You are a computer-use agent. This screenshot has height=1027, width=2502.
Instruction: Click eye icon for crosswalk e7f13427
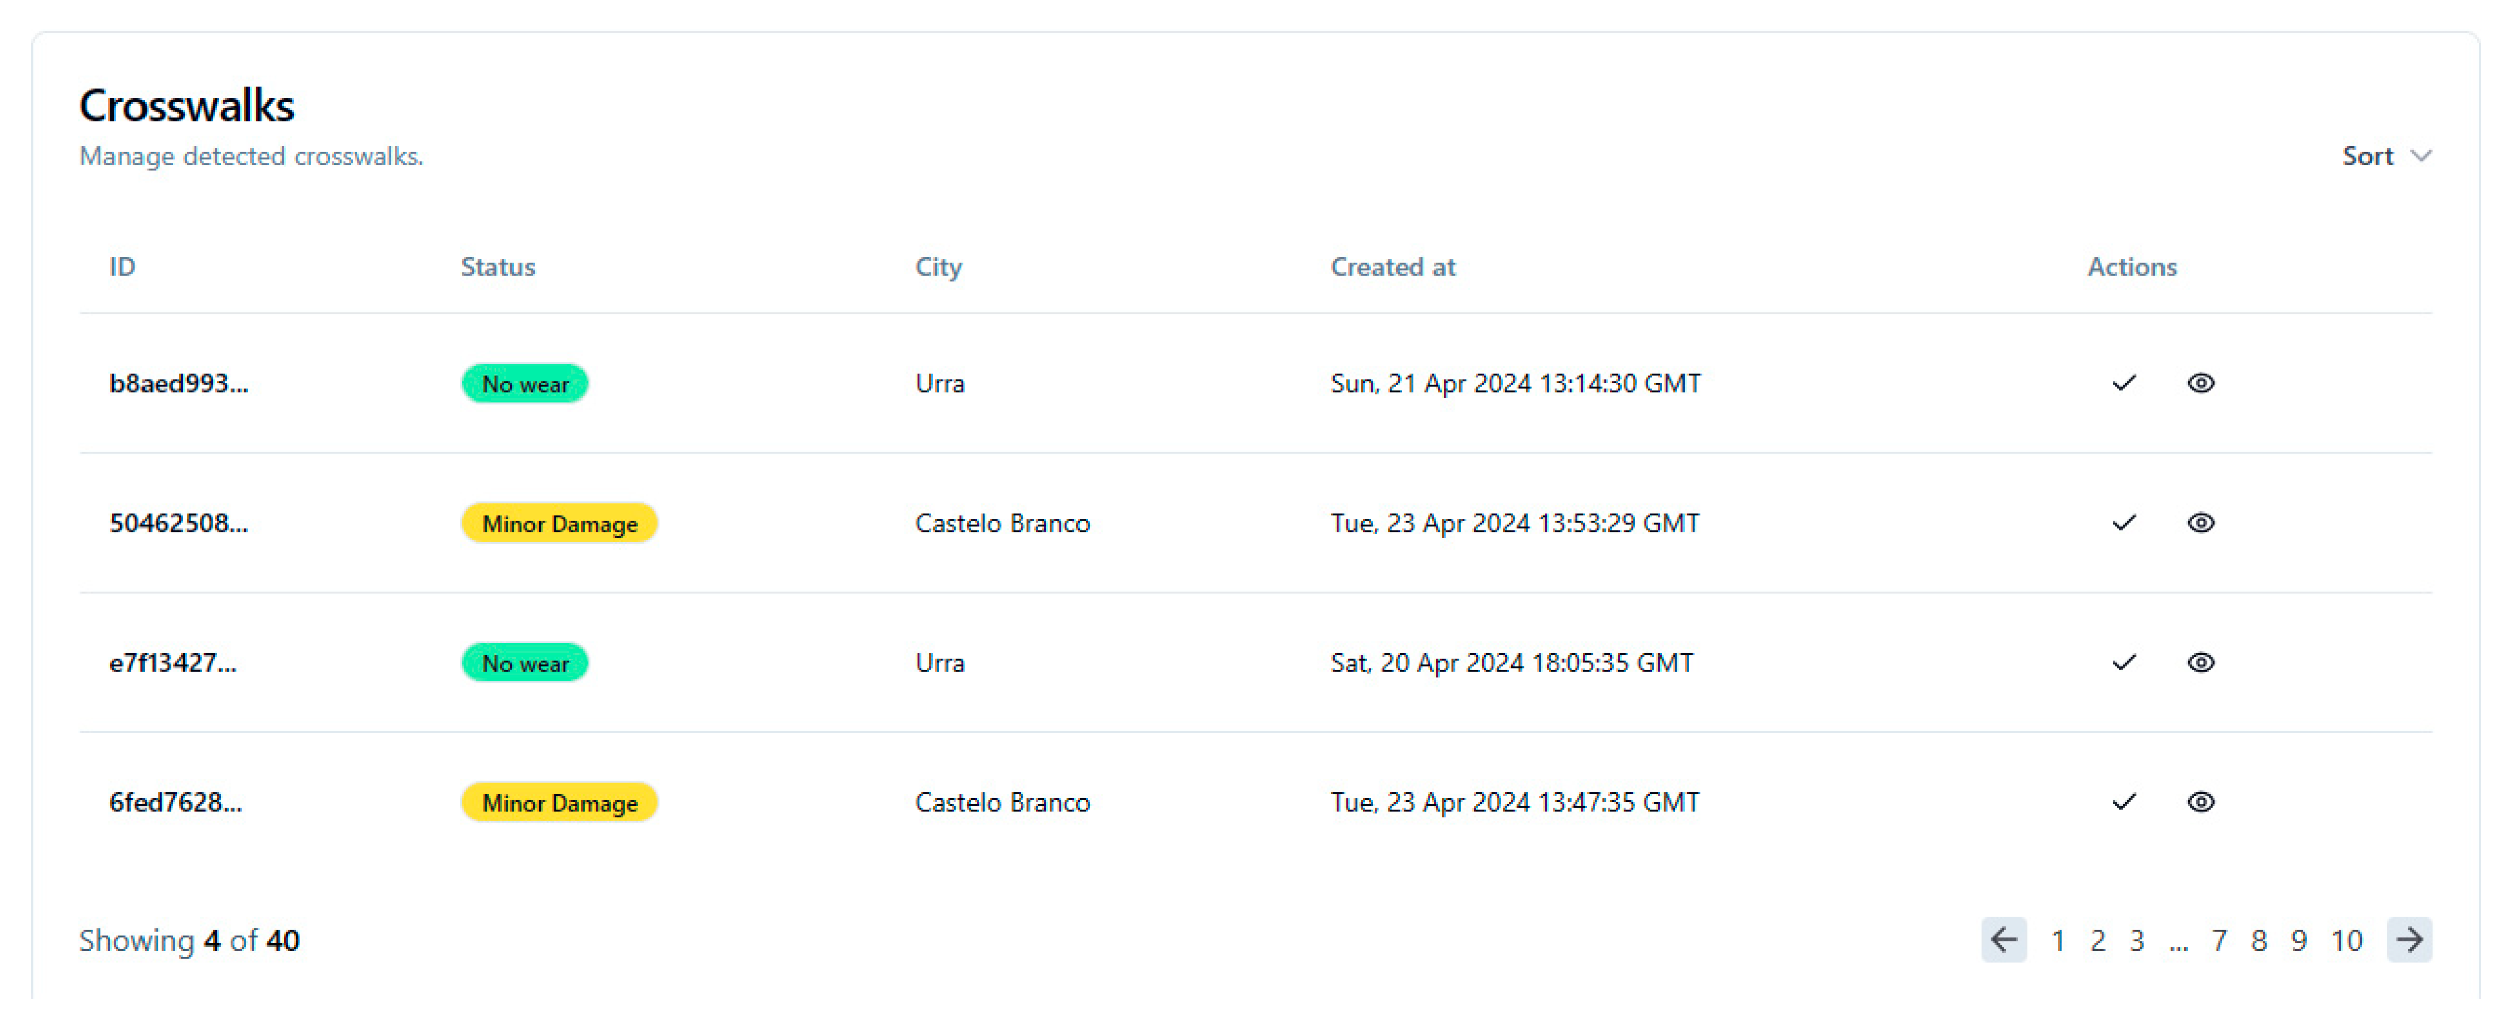coord(2200,663)
